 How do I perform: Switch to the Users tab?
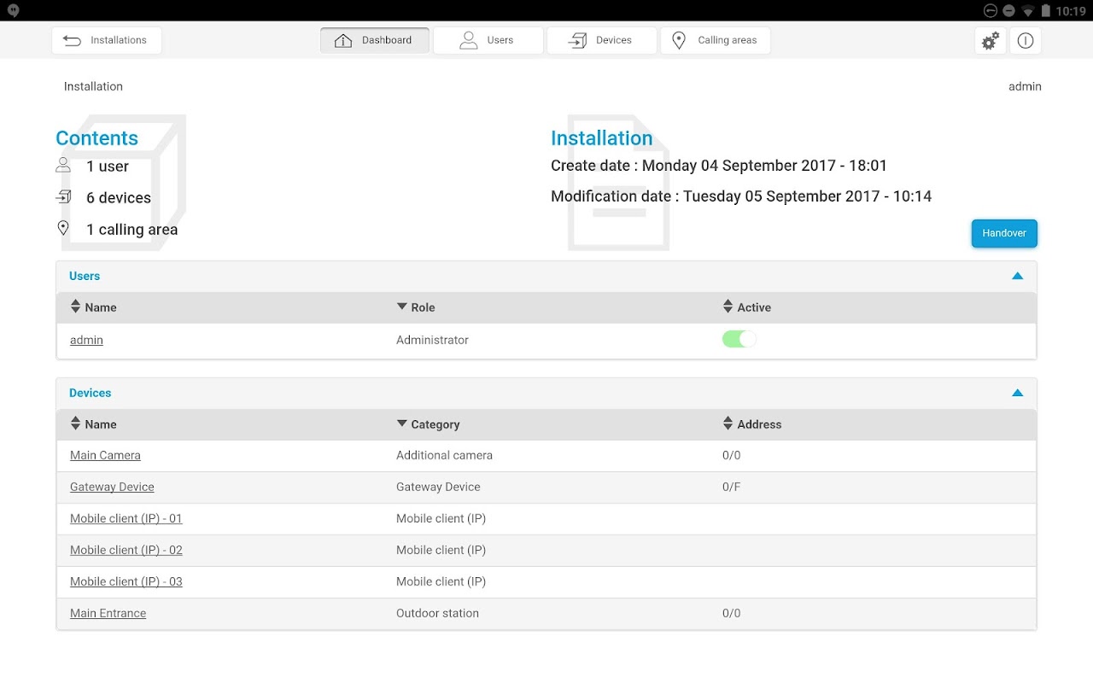tap(488, 40)
